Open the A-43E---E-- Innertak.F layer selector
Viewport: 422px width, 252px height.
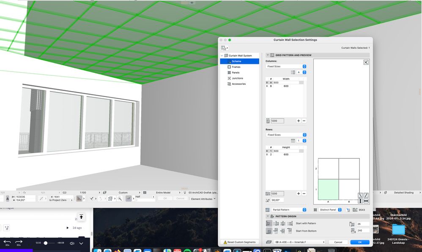pos(299,242)
